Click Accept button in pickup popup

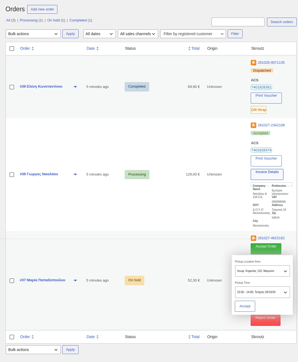[x=245, y=306]
